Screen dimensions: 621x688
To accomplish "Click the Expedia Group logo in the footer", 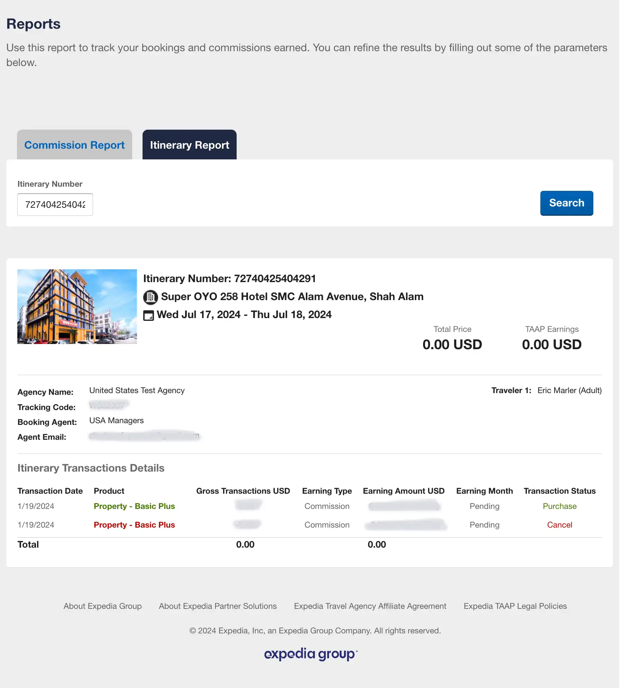I will [x=311, y=654].
